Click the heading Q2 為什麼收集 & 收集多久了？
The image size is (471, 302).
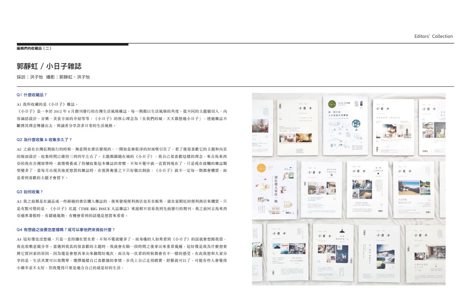[44, 140]
